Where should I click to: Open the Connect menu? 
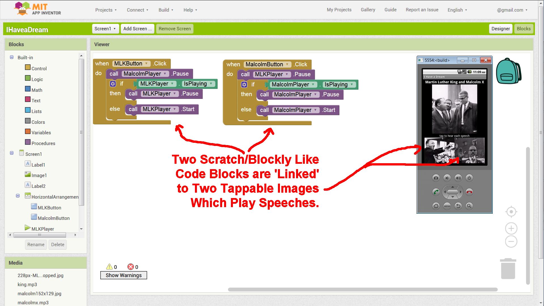(136, 10)
